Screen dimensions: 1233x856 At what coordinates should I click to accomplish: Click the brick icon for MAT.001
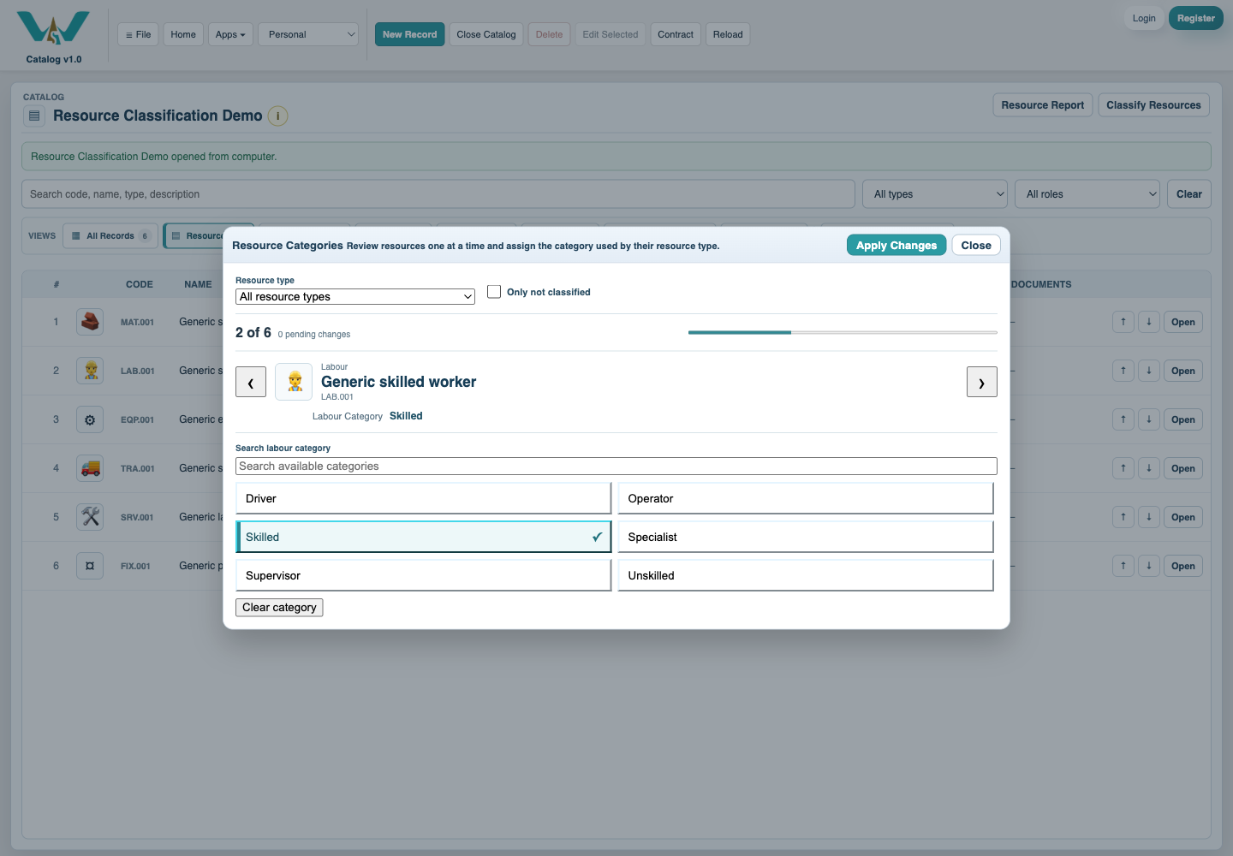click(90, 322)
